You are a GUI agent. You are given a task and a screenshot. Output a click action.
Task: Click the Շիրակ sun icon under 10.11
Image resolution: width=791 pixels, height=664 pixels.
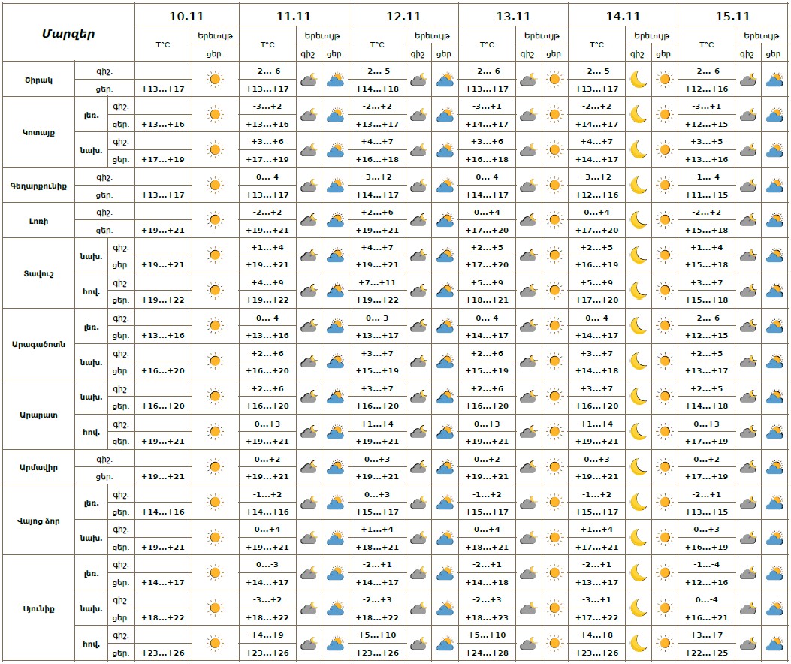pos(215,79)
